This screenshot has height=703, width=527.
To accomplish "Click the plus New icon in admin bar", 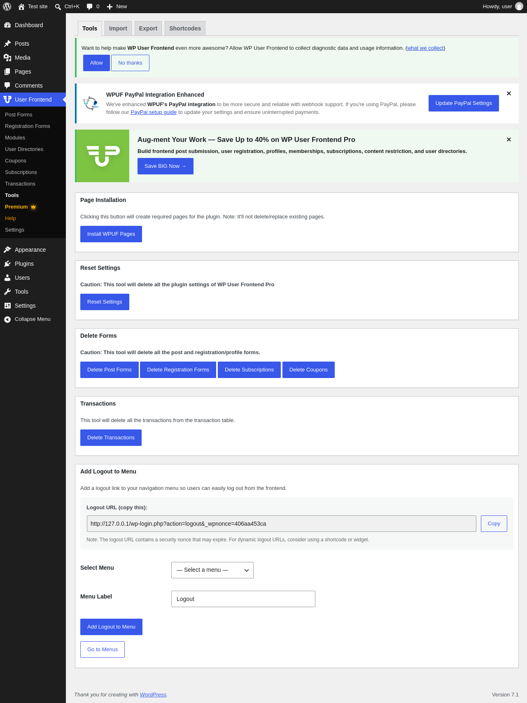I will (x=110, y=7).
